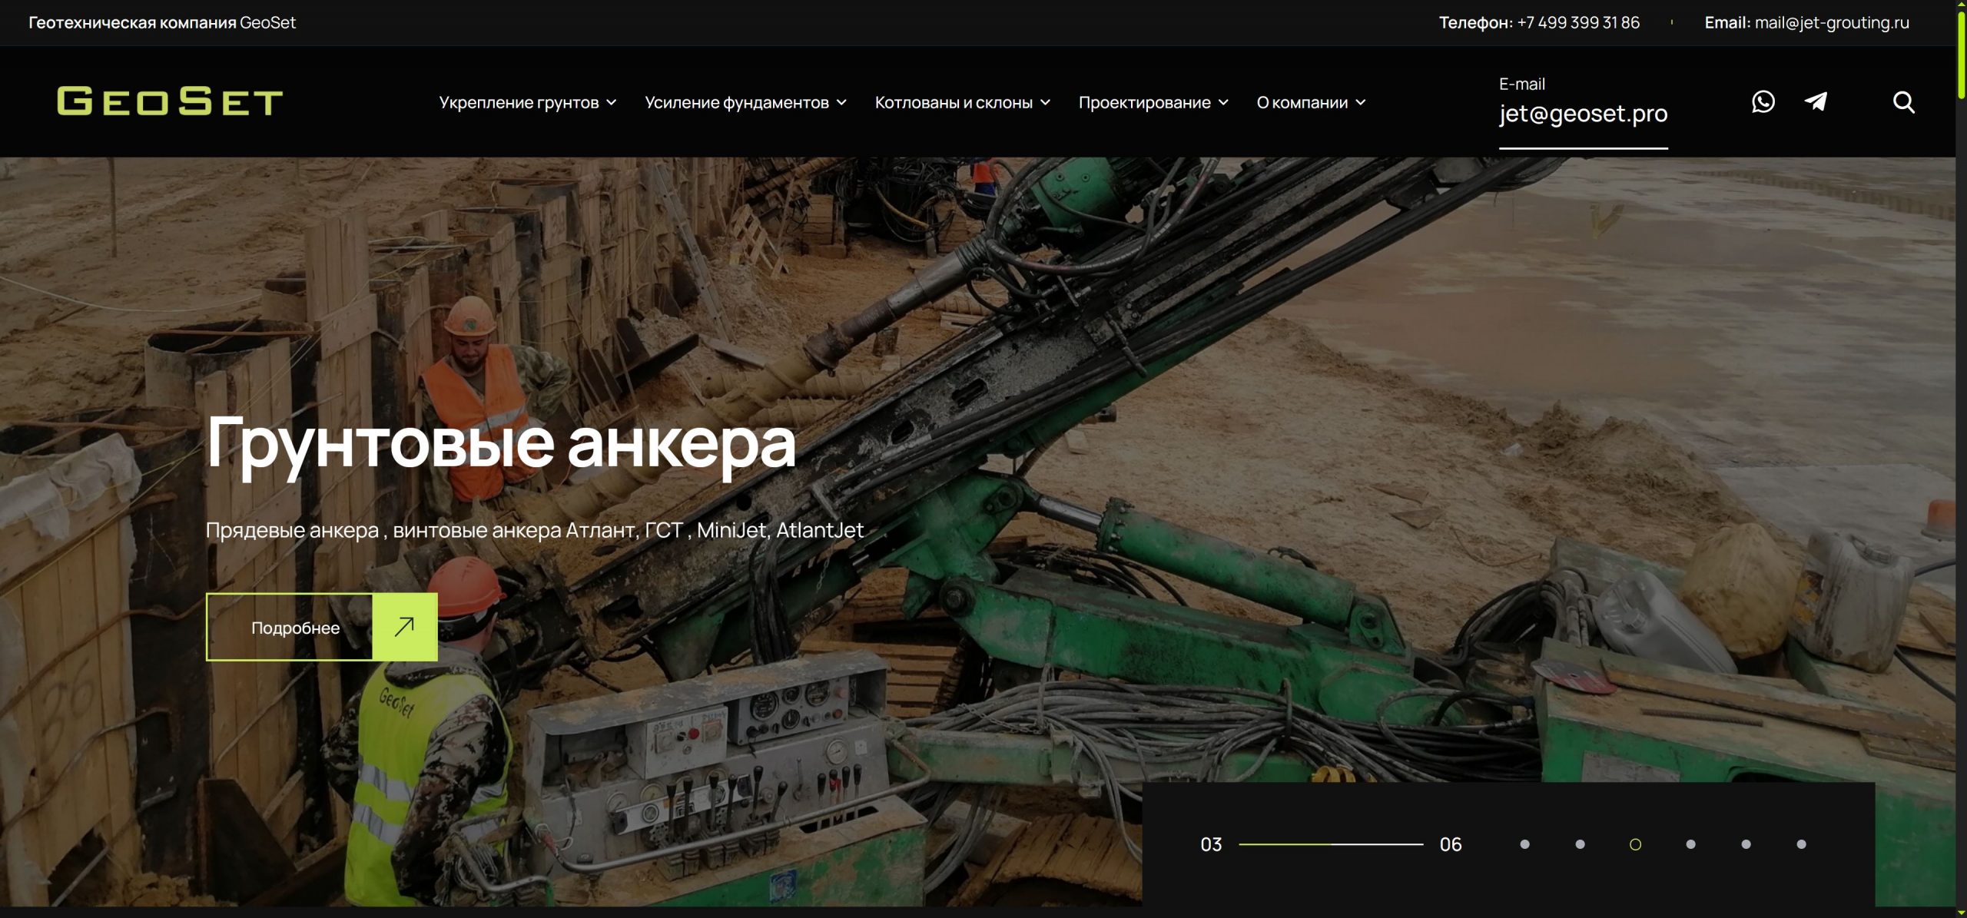Viewport: 1967px width, 918px height.
Task: Select the second slider dot
Action: pyautogui.click(x=1580, y=844)
